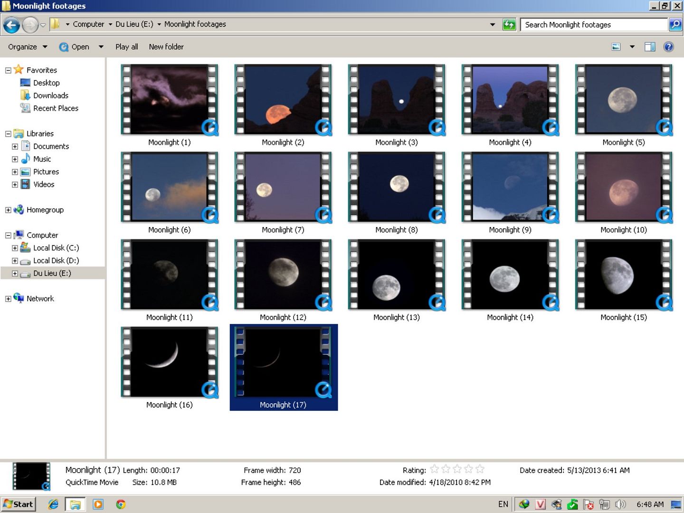Click the Windows Explorer taskbar icon
Image resolution: width=684 pixels, height=513 pixels.
(x=75, y=504)
